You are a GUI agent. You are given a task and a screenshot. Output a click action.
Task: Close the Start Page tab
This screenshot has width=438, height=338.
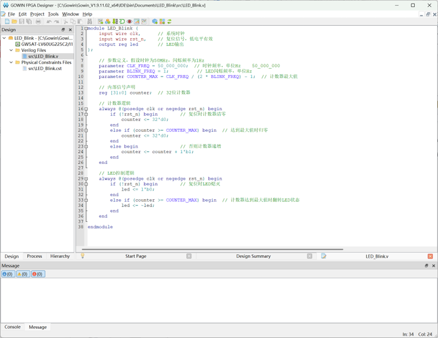point(189,256)
